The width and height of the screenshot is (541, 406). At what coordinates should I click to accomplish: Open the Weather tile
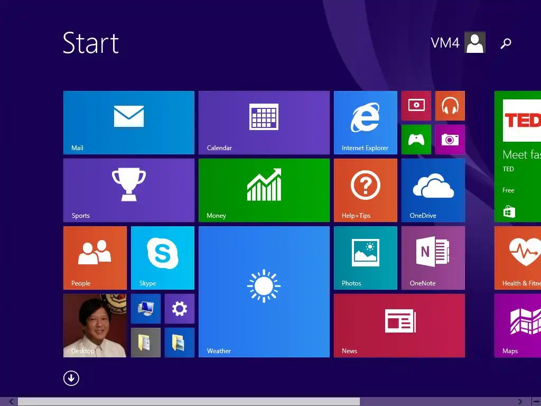264,292
